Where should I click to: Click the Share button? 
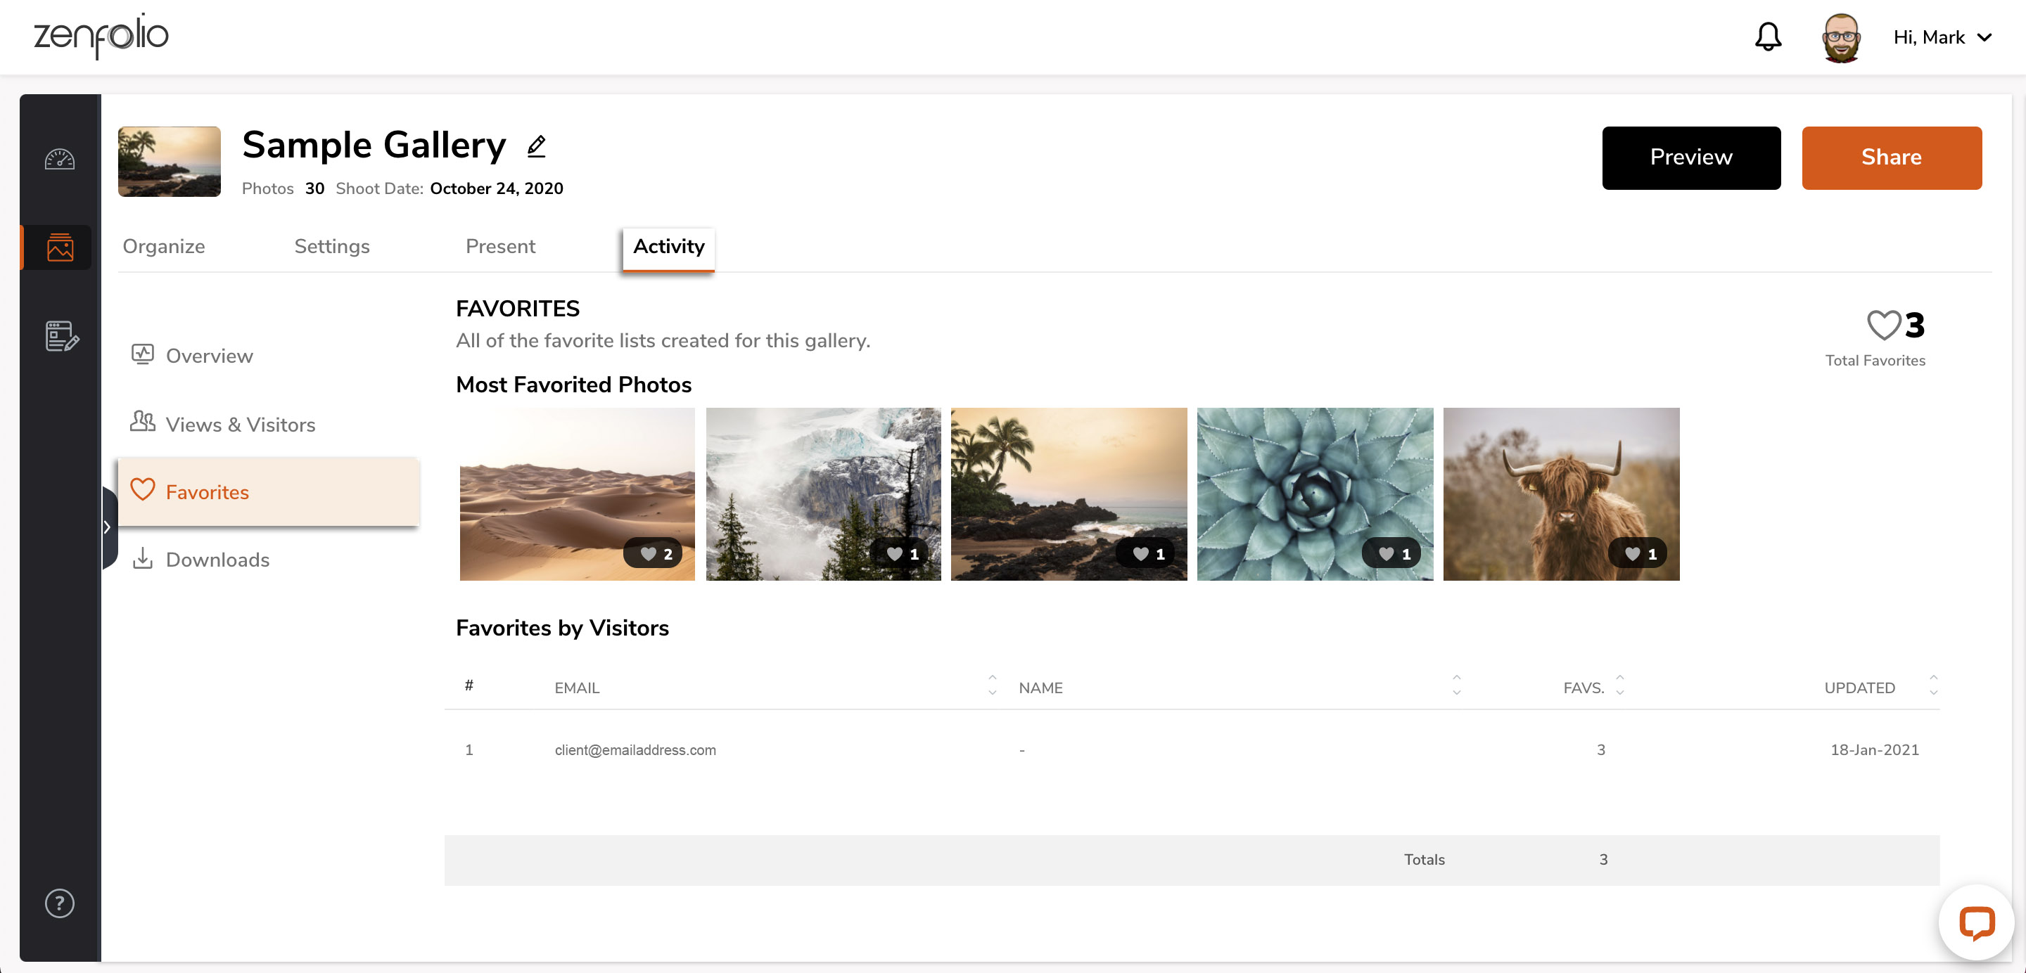[1892, 157]
